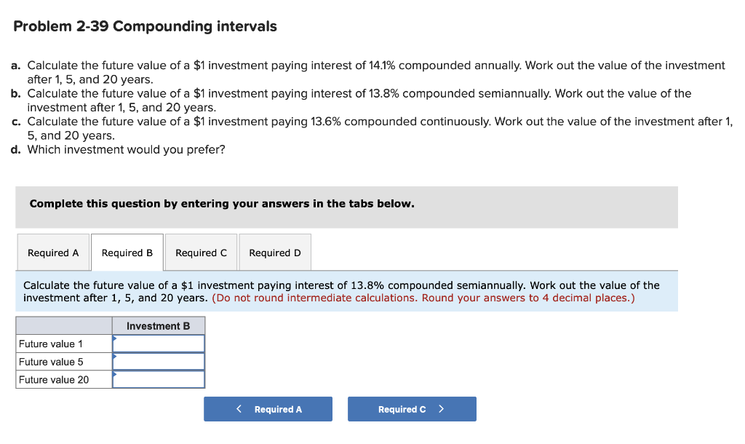The width and height of the screenshot is (745, 444).
Task: Click the Required C navigation button
Action: 412,408
